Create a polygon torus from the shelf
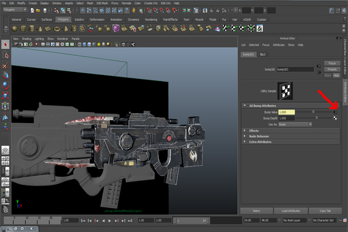Image resolution: width=348 pixels, height=232 pixels. click(x=57, y=28)
